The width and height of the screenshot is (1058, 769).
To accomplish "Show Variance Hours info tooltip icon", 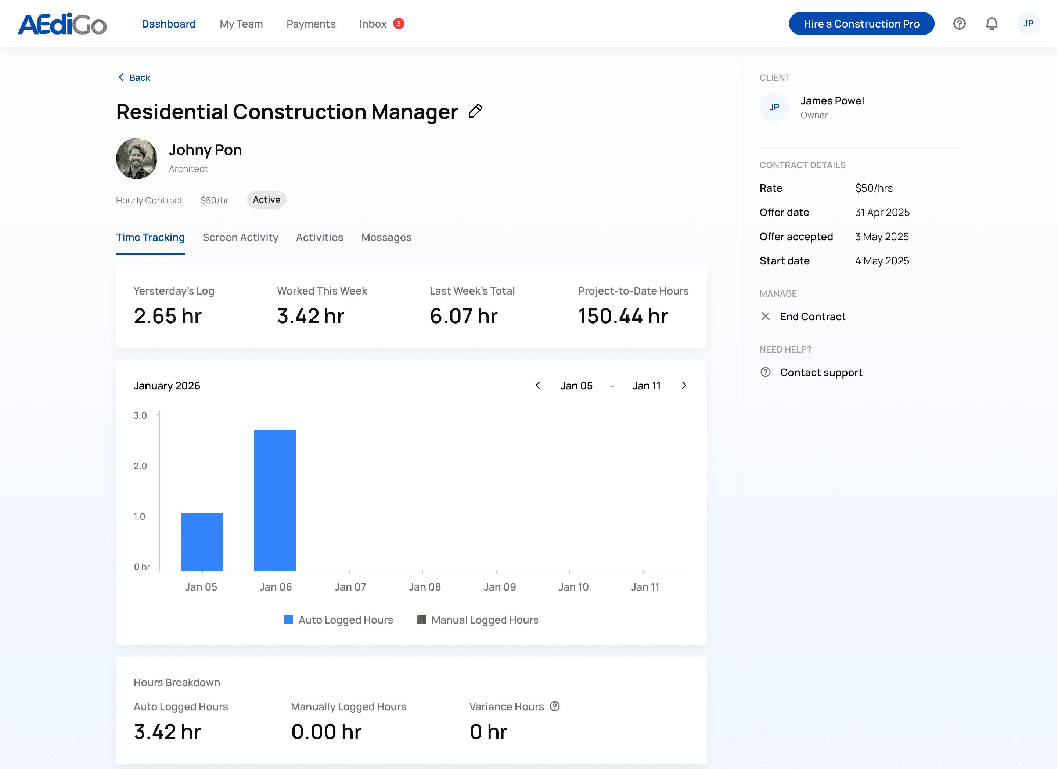I will point(555,707).
